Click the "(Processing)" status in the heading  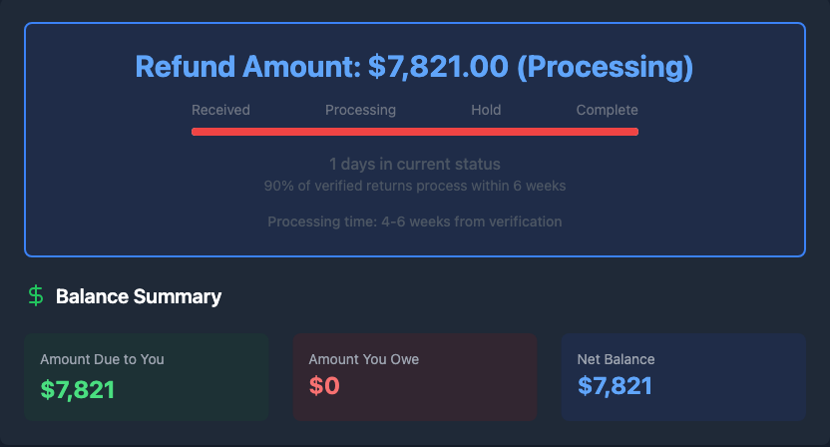click(x=606, y=67)
